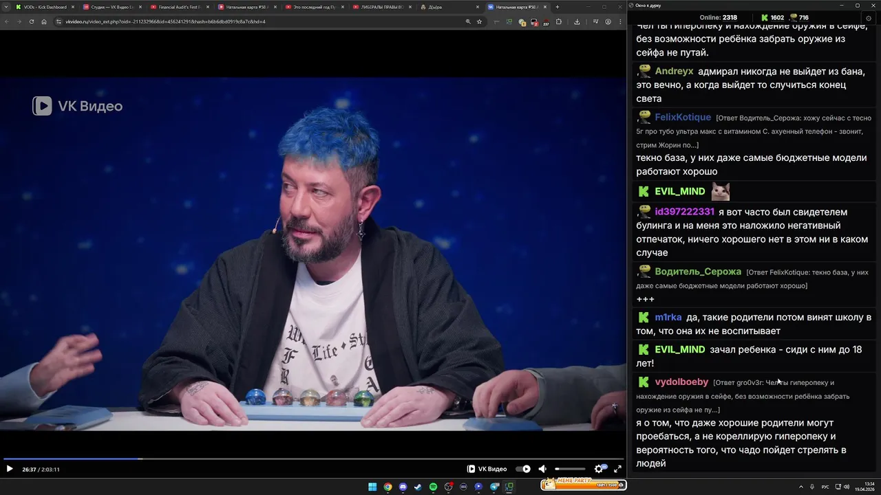The image size is (881, 495).
Task: Open the video quality settings gear
Action: (599, 469)
